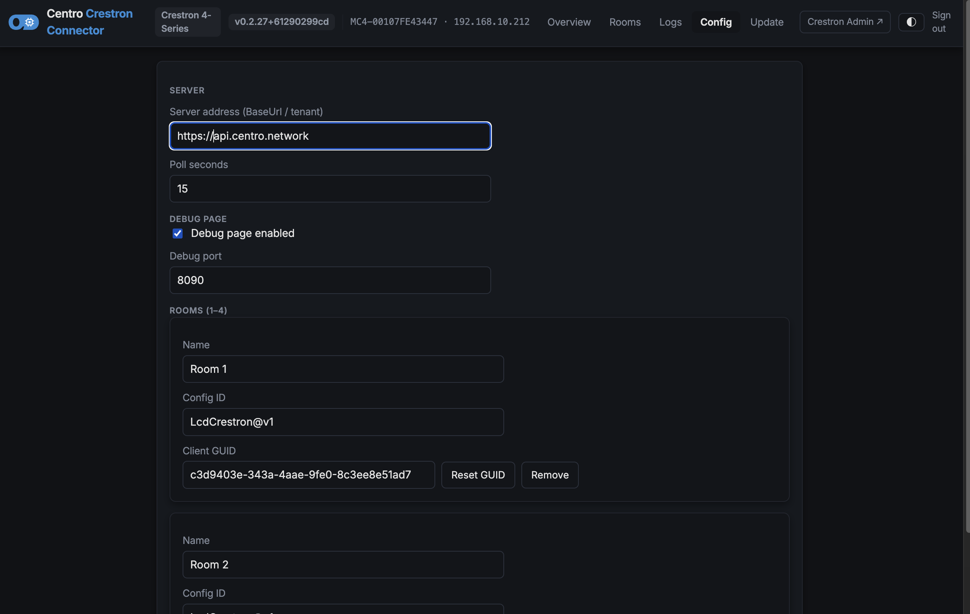Click the Crestron 4-Series badge
This screenshot has height=614, width=970.
tap(187, 22)
